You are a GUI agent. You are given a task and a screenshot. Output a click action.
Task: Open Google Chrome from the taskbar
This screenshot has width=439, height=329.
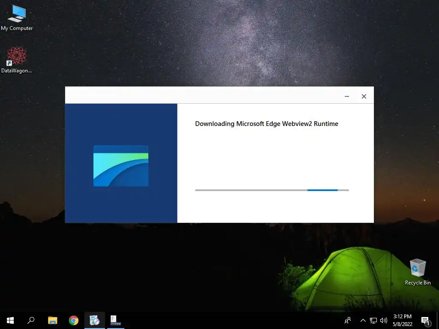coord(74,320)
